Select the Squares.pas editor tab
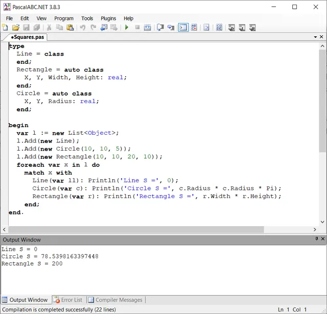This screenshot has height=314, width=327. click(x=27, y=37)
